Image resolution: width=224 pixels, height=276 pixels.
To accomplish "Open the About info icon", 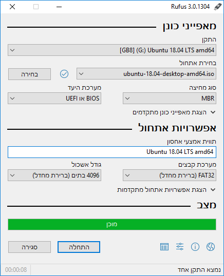I will pos(195,247).
